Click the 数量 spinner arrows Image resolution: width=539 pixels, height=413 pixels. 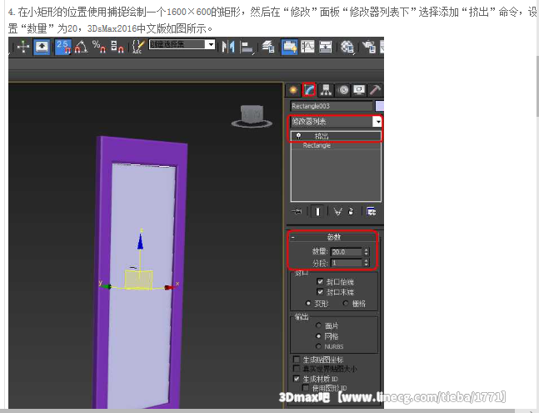(x=366, y=252)
